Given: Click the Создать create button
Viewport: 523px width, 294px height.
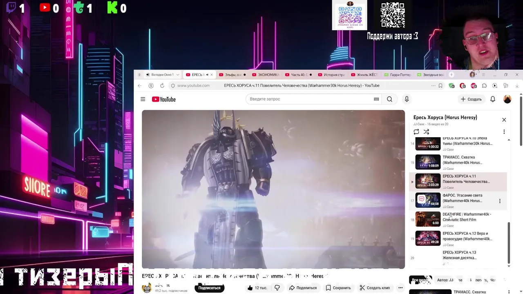Looking at the screenshot, I should coord(471,99).
